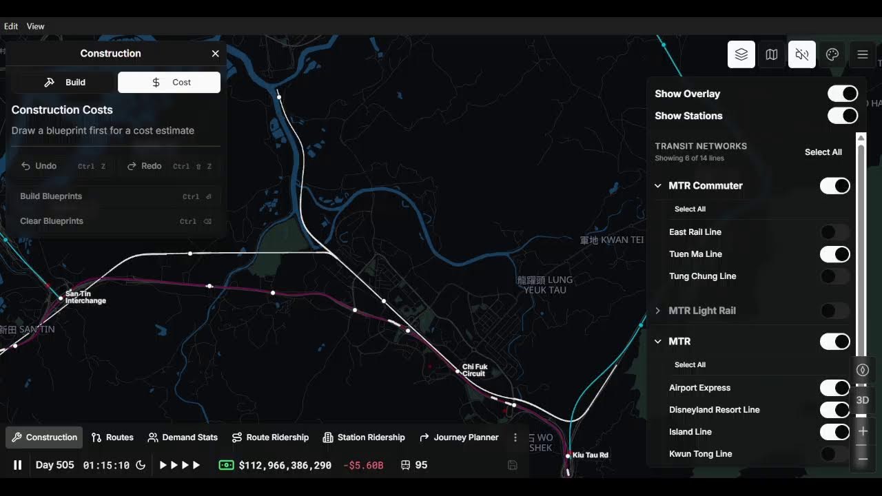Image resolution: width=882 pixels, height=496 pixels.
Task: Click the save disk icon
Action: (x=513, y=465)
